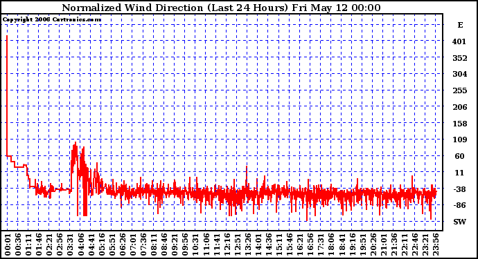Click the 18:41 time label
Image resolution: width=478 pixels, height=259 pixels.
point(342,244)
